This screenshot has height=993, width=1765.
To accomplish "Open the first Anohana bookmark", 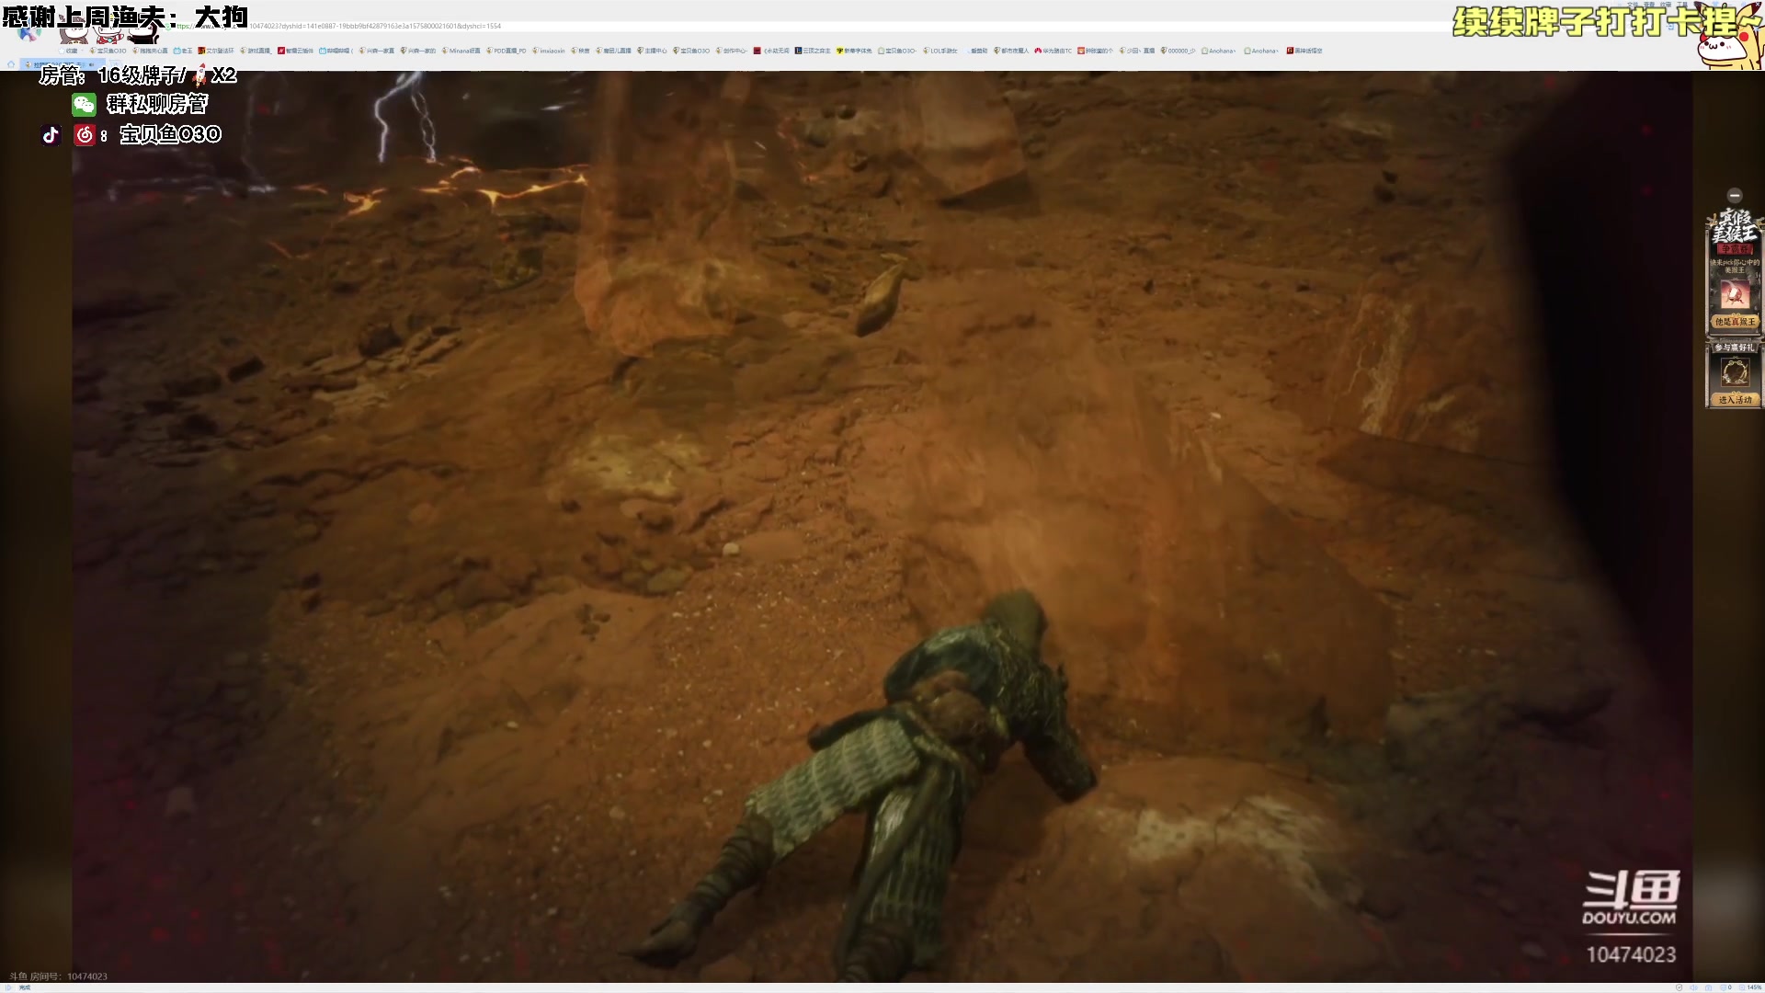I will (1219, 51).
